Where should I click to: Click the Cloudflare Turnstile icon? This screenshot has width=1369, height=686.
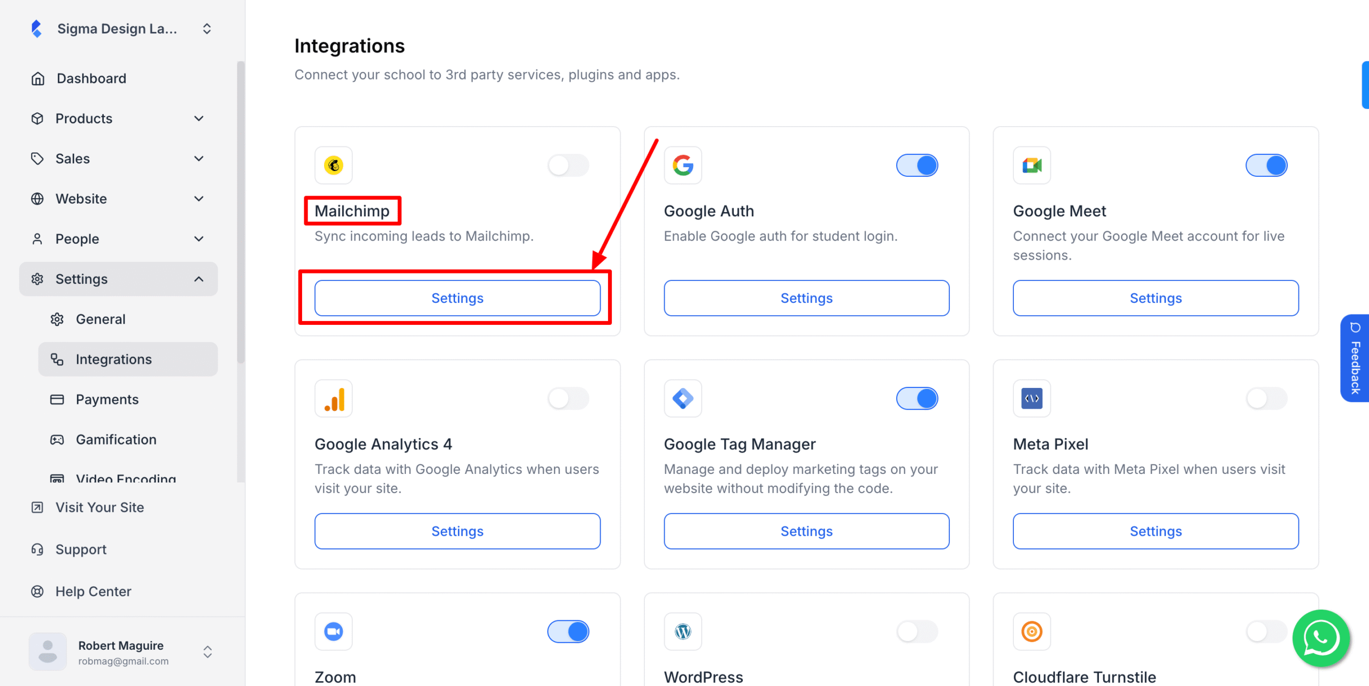pyautogui.click(x=1032, y=632)
